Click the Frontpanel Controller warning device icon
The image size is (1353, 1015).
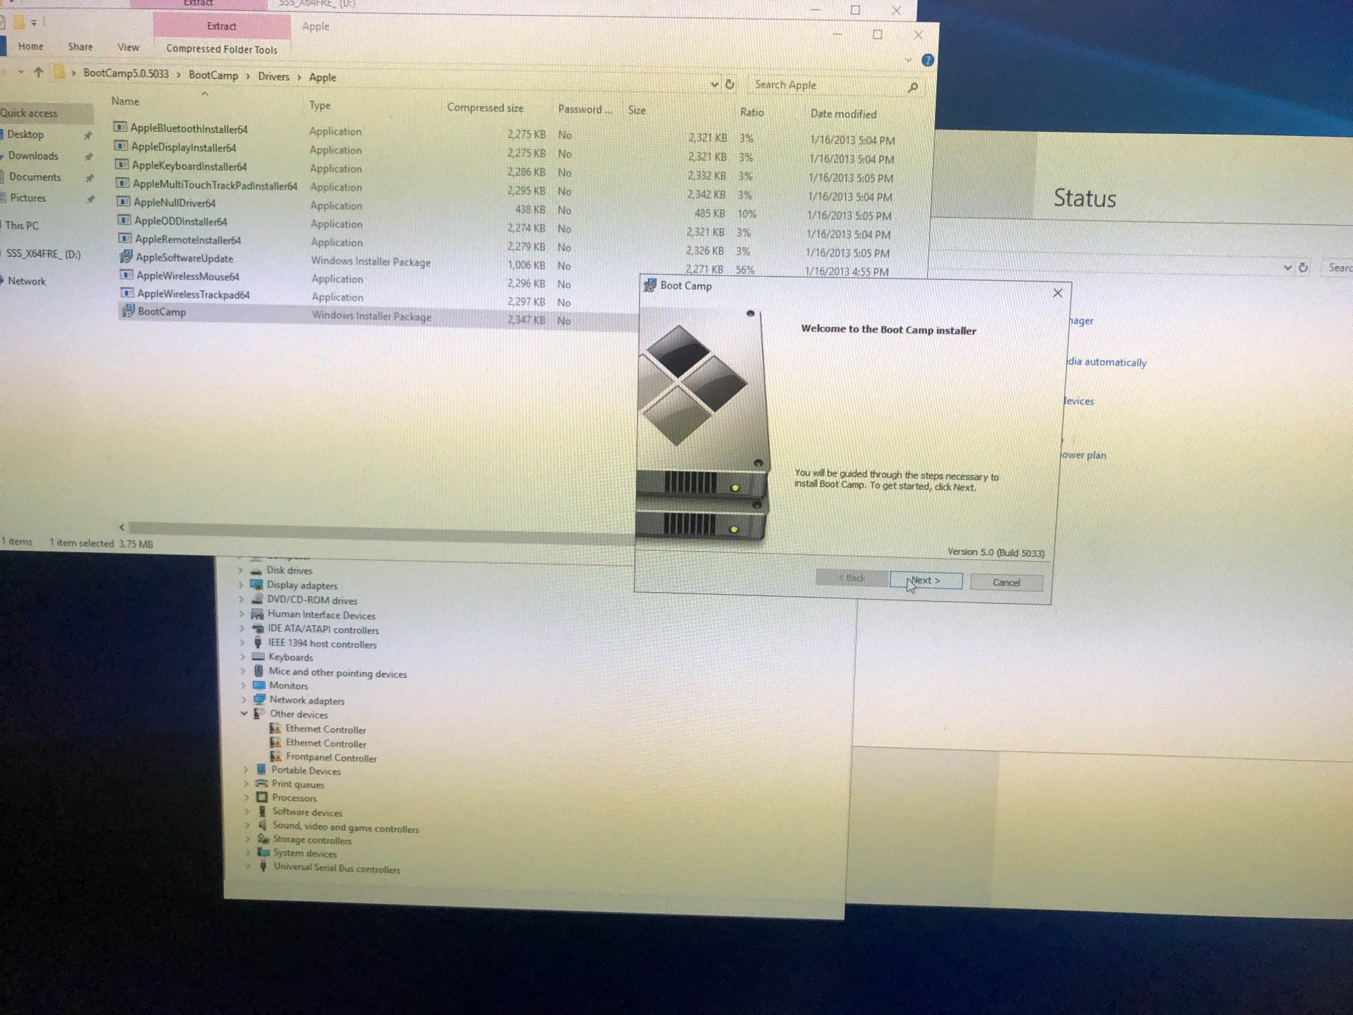pyautogui.click(x=275, y=757)
